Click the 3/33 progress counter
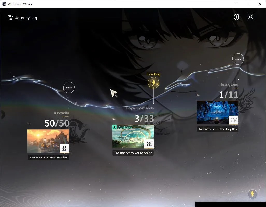 [x=144, y=119]
